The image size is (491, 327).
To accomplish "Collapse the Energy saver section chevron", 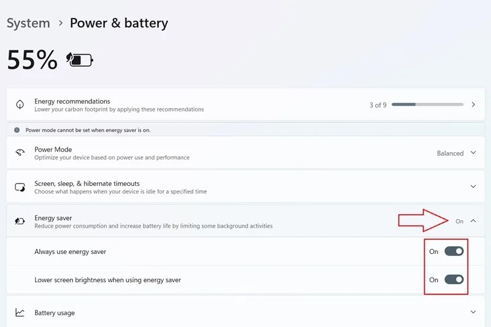I will tap(473, 221).
